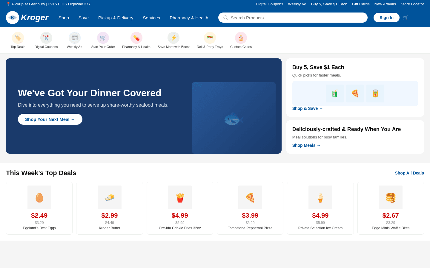
Task: Open the Custom Cakes icon
Action: (241, 38)
